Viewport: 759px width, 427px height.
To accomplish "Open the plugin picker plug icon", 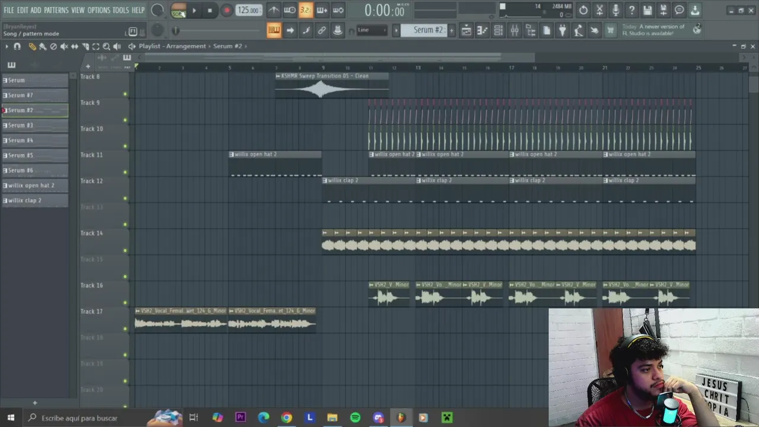I will pyautogui.click(x=562, y=30).
